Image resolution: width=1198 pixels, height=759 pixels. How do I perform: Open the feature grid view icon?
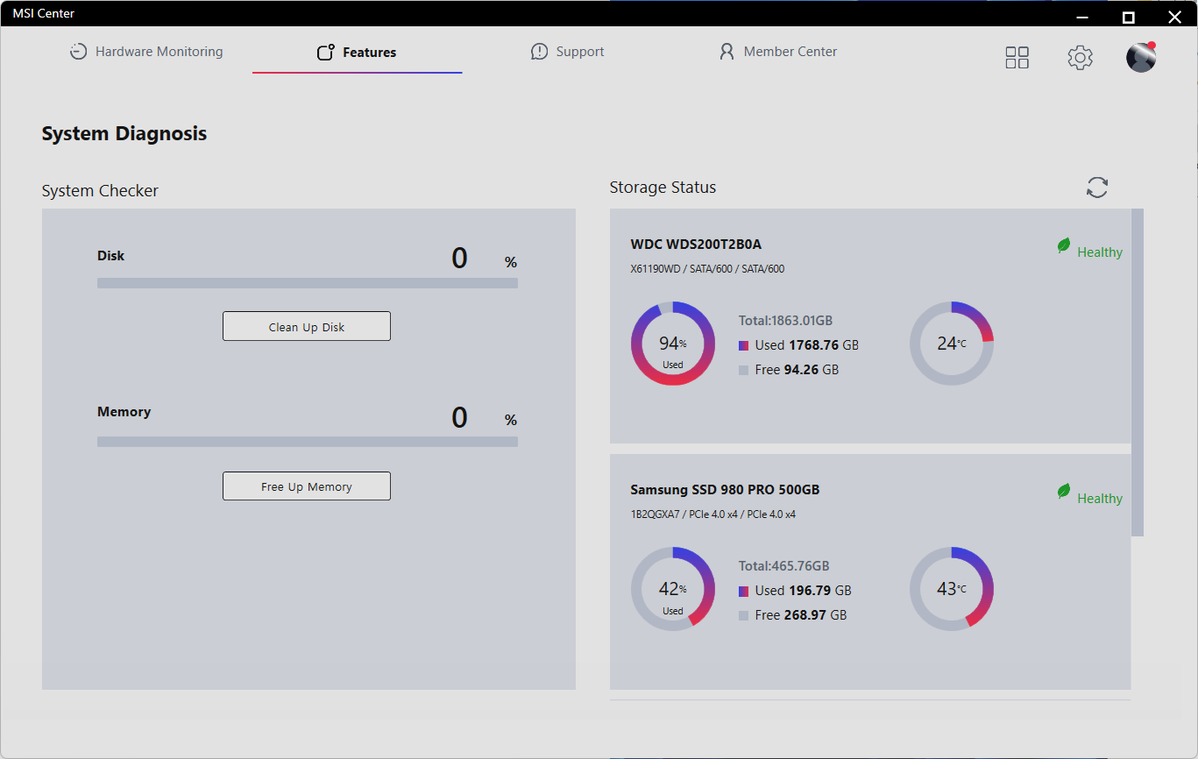[x=1017, y=58]
